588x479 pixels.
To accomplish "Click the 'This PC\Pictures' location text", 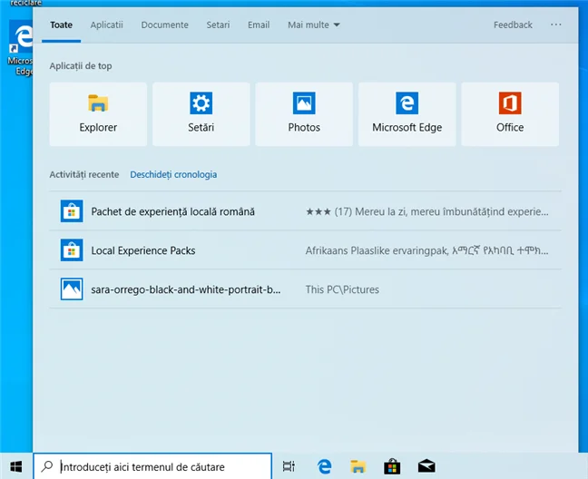I will (x=342, y=289).
